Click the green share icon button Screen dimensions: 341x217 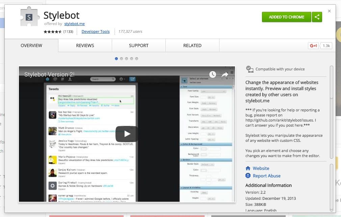pyautogui.click(x=317, y=17)
